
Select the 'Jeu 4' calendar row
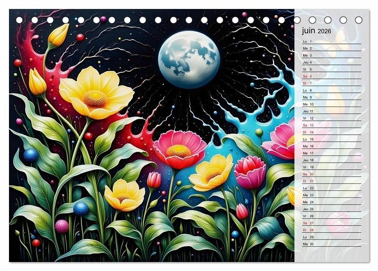(332, 62)
